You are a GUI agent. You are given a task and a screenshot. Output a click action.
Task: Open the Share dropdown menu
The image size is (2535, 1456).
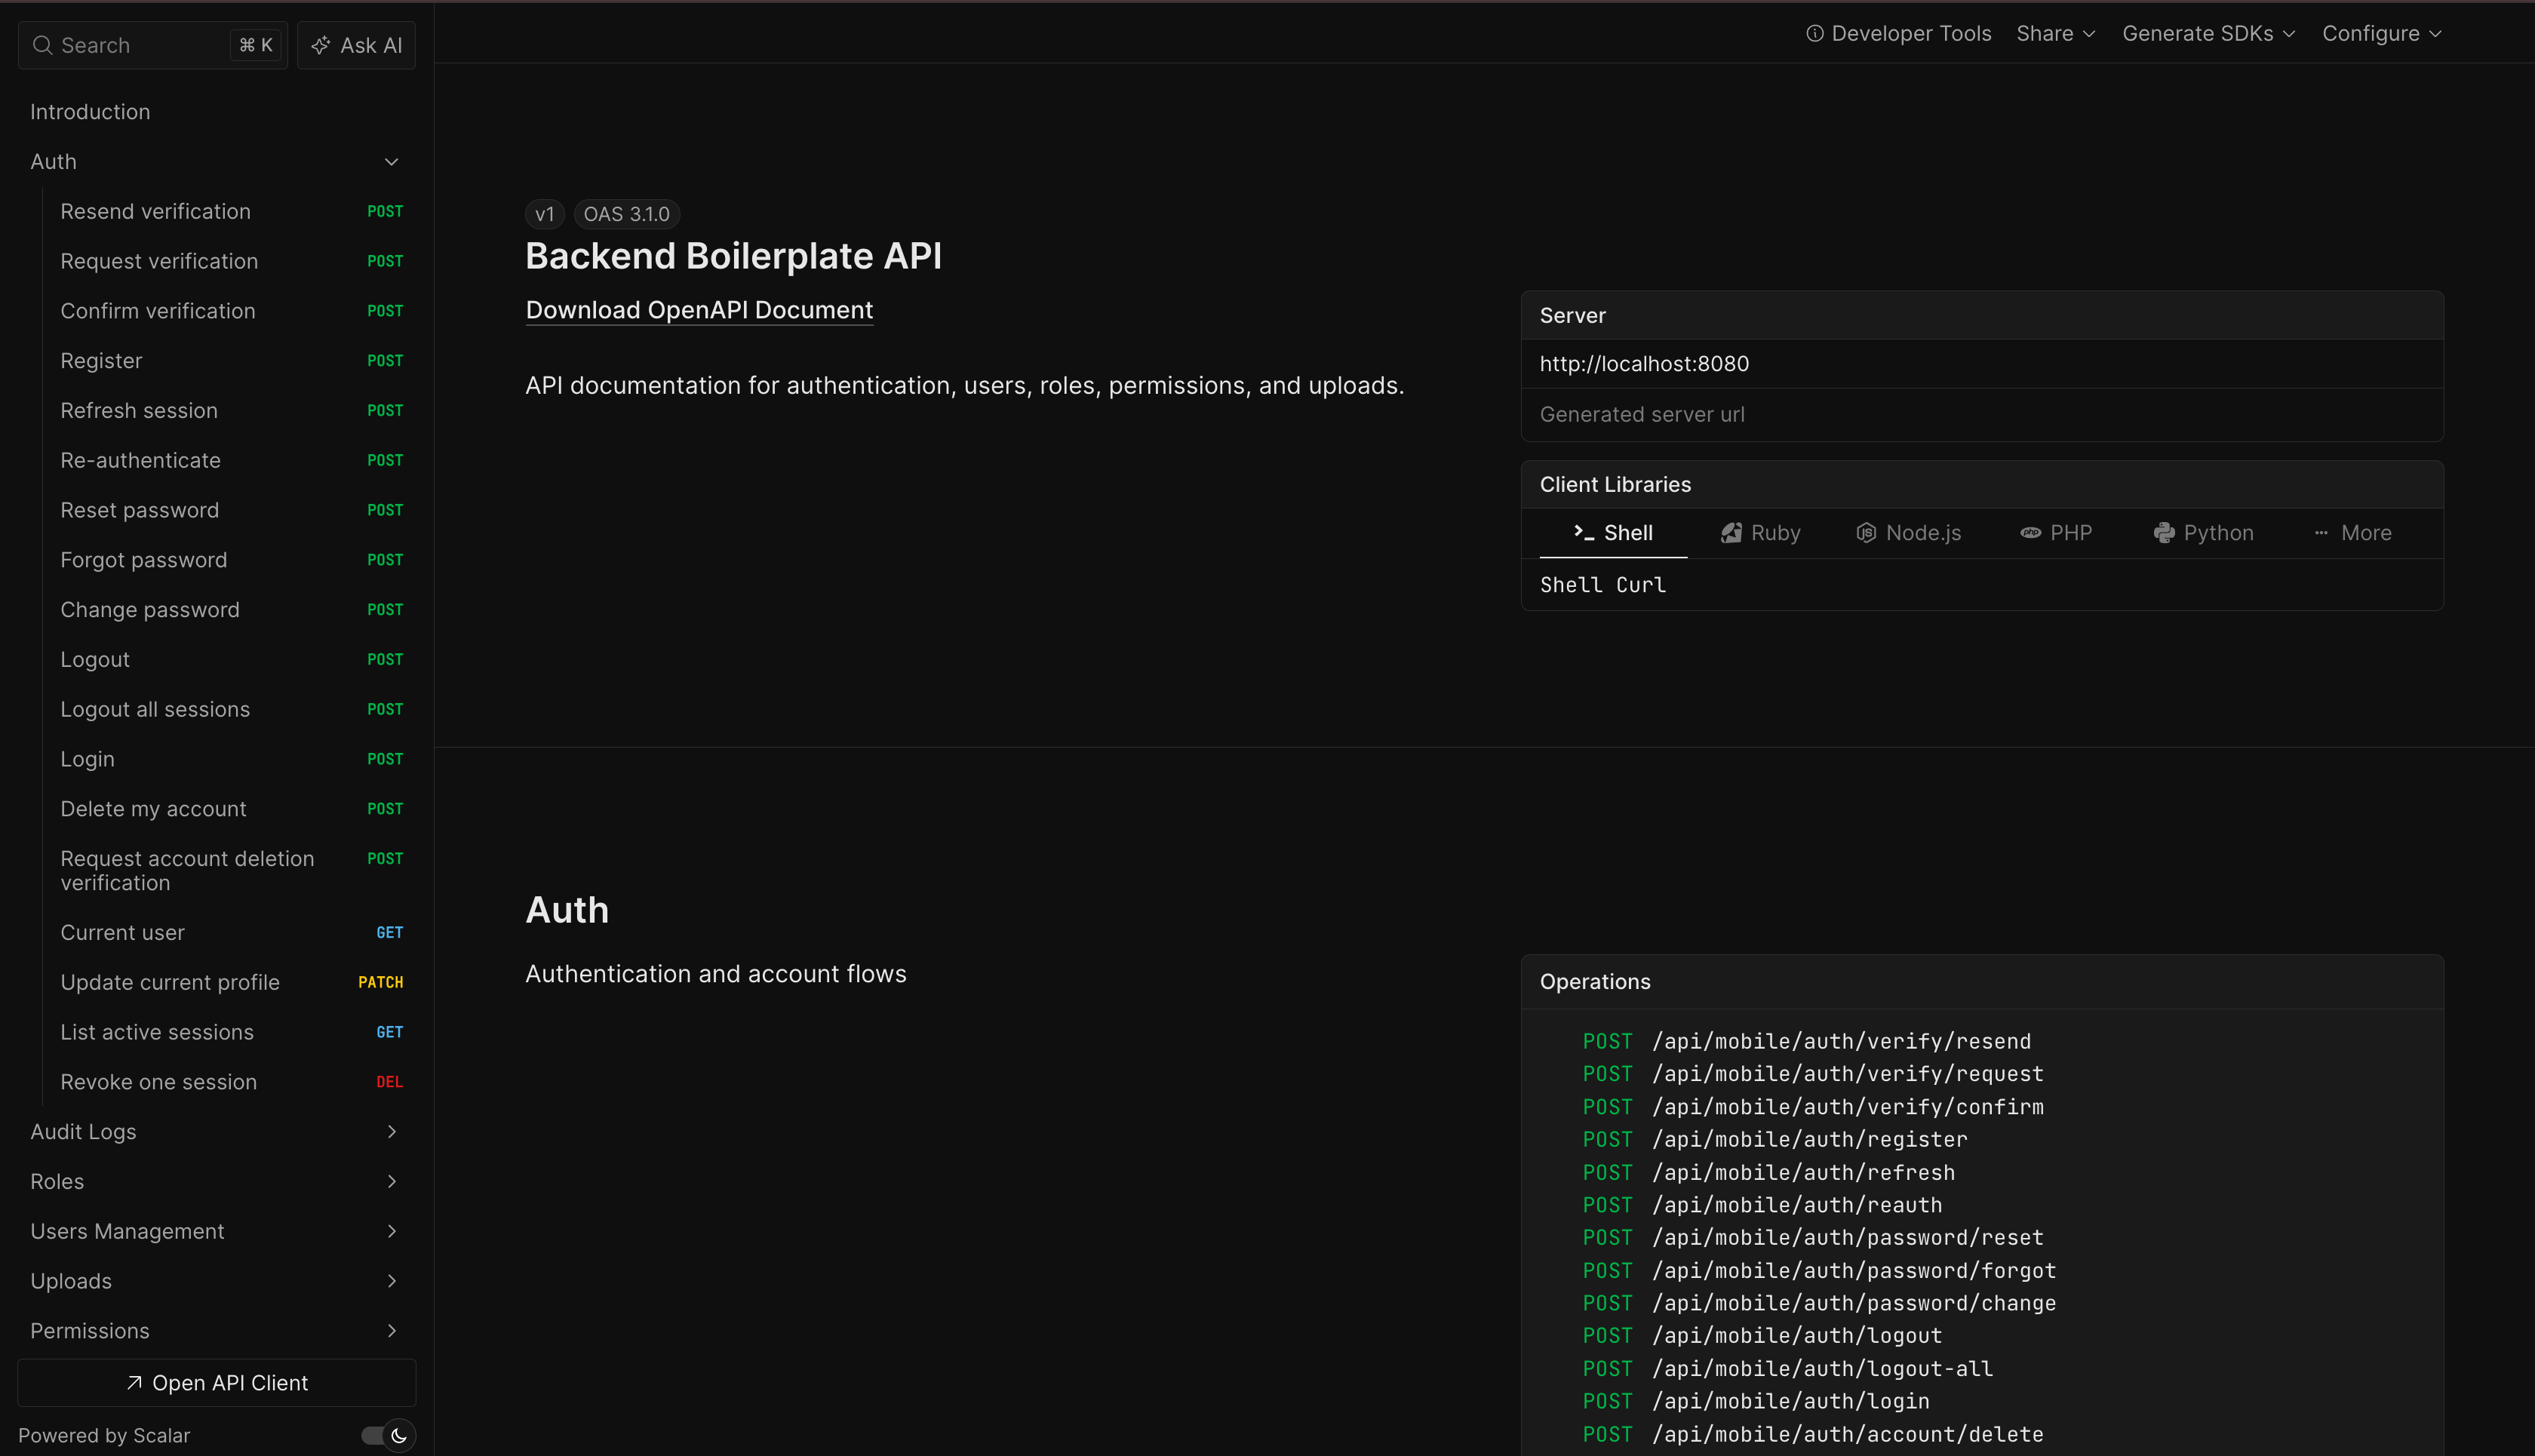[x=2055, y=33]
